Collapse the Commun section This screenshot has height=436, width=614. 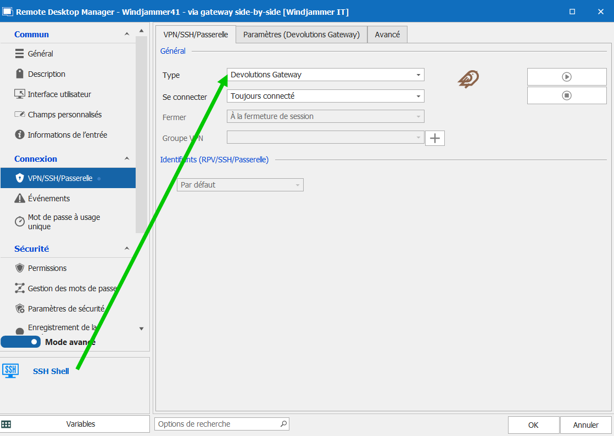[127, 35]
